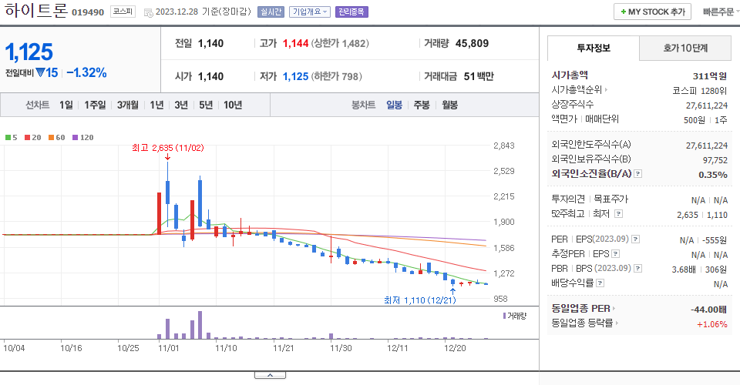Click the 외국인보유주식수 value 97,752
740x385 pixels.
715,160
